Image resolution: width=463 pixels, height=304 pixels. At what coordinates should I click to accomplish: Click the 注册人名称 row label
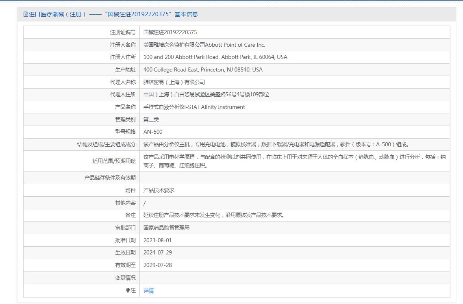tap(123, 45)
